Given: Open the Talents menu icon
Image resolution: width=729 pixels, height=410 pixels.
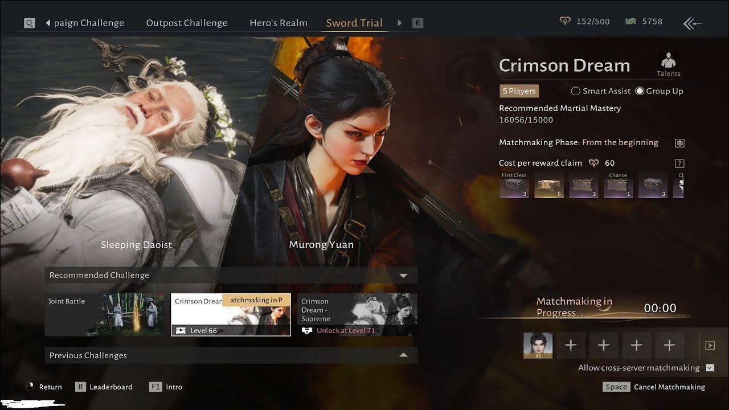Looking at the screenshot, I should (x=668, y=64).
